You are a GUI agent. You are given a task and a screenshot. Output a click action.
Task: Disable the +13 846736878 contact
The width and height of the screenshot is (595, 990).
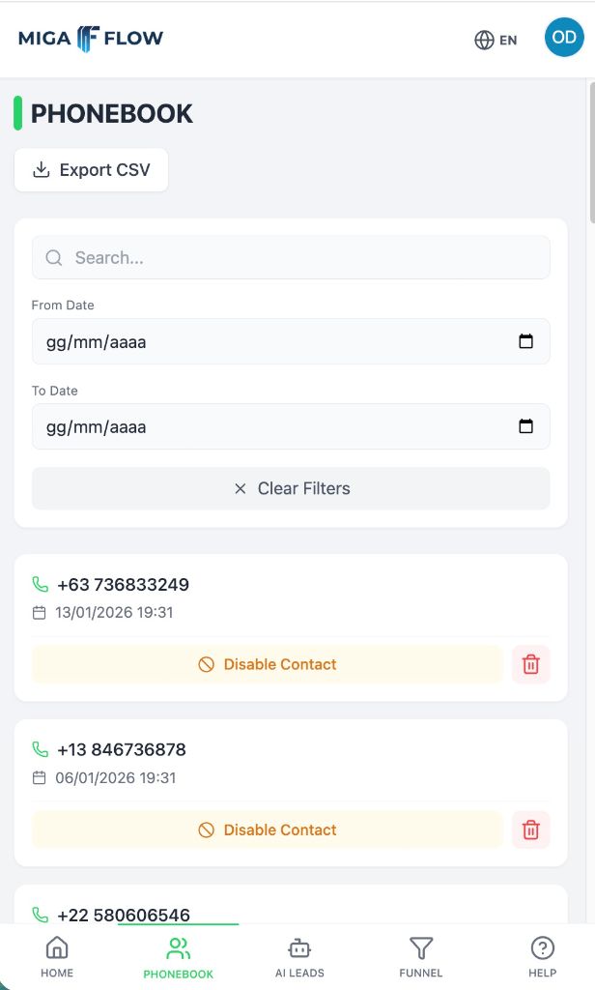(268, 830)
